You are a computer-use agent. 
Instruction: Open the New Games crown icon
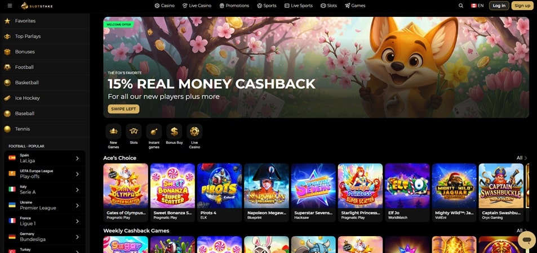pos(113,132)
